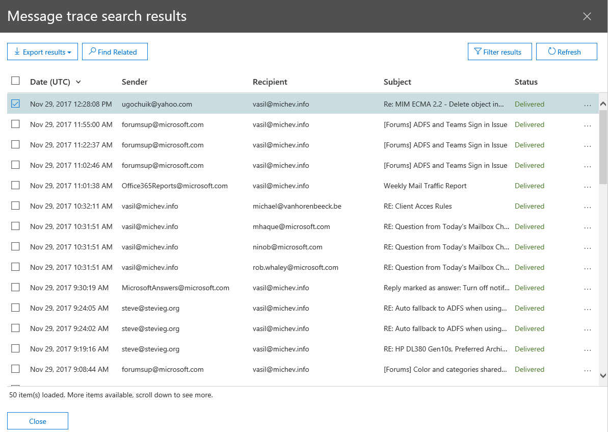Select the message from steve@stevieg.org about HP DL380

[306, 349]
